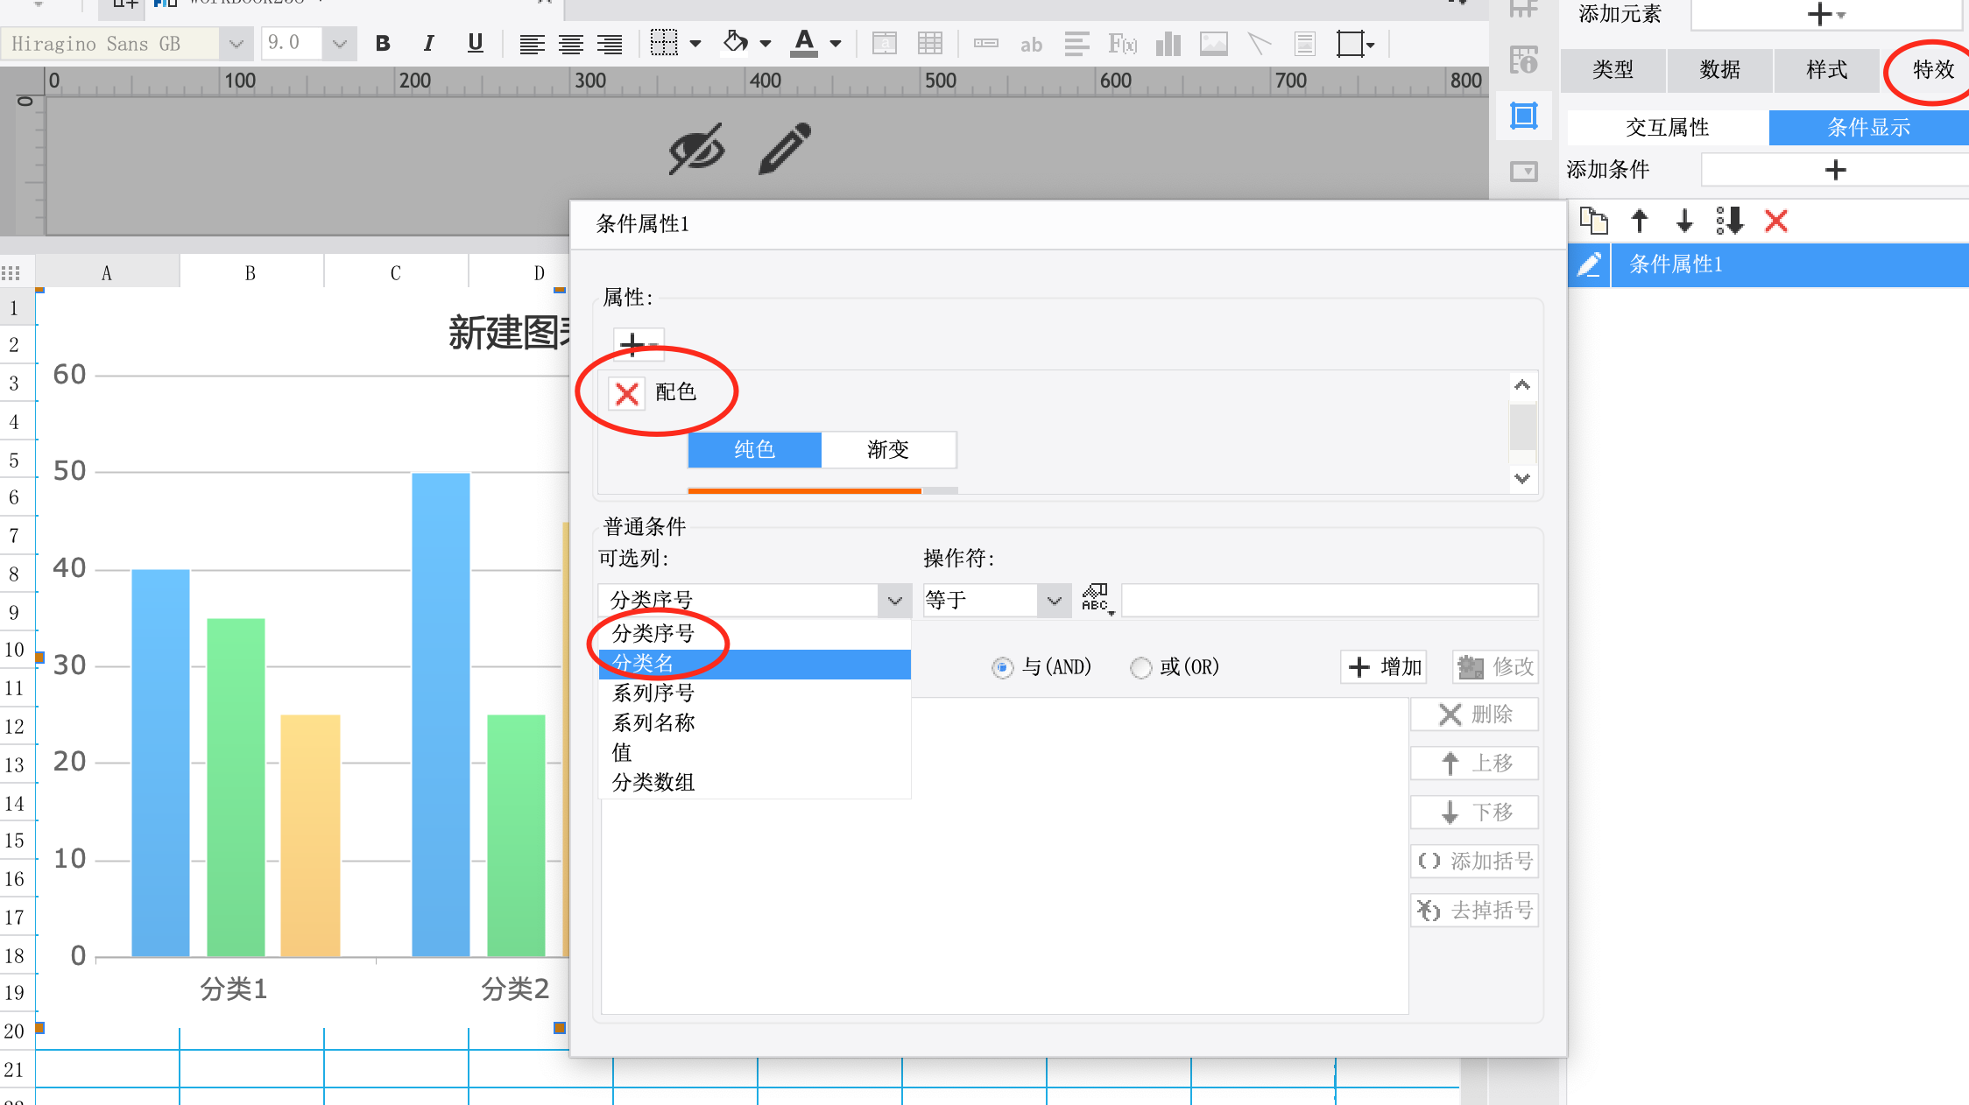Copy the condition property with copy icon
The image size is (1969, 1105).
(x=1593, y=221)
